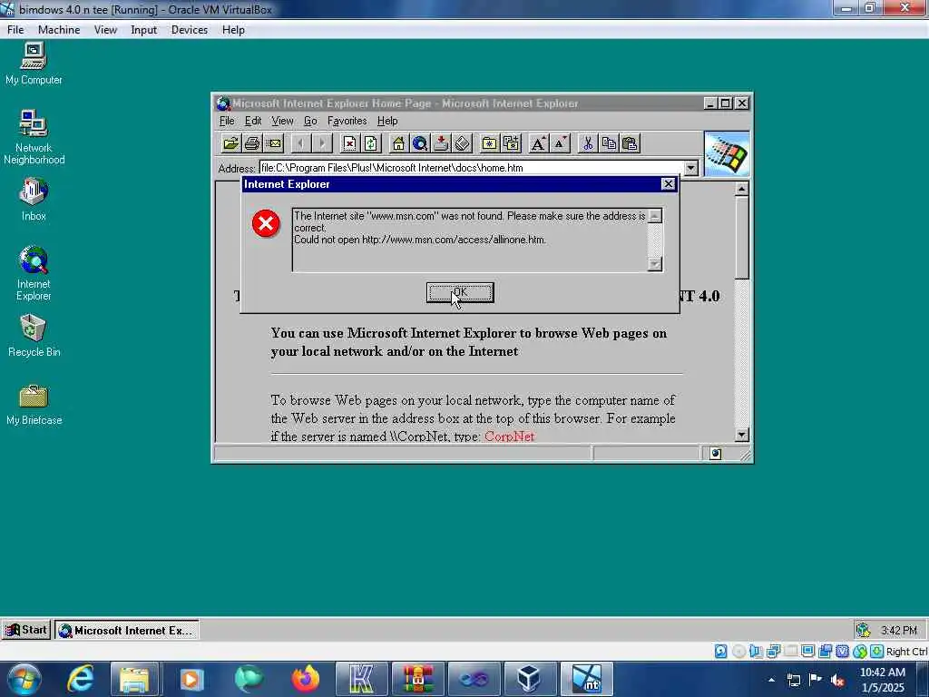The image size is (929, 697).
Task: Click inside the Address field
Action: (x=471, y=168)
